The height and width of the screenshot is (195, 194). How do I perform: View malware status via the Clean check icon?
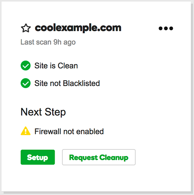(26, 66)
